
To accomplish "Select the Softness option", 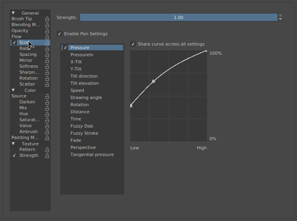I will [29, 66].
